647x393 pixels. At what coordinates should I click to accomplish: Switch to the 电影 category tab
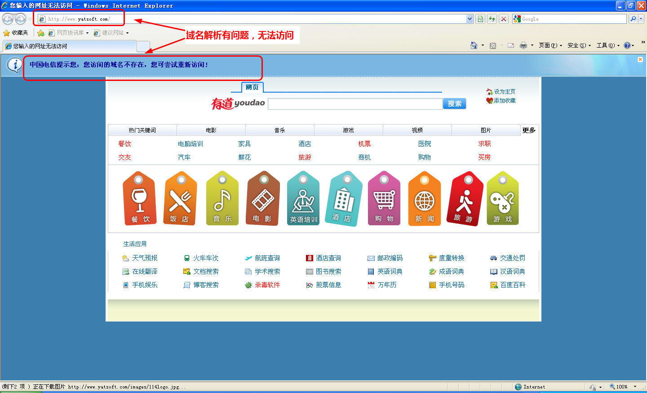(x=211, y=130)
